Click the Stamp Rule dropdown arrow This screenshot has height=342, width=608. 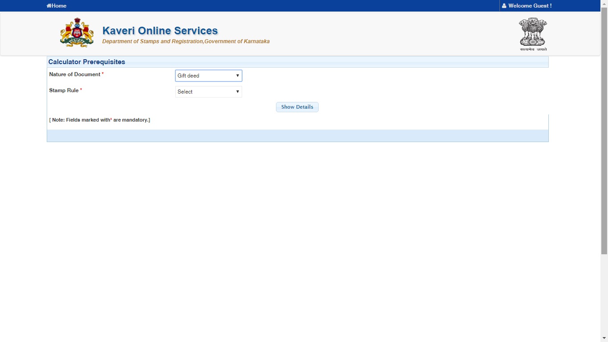click(x=237, y=92)
